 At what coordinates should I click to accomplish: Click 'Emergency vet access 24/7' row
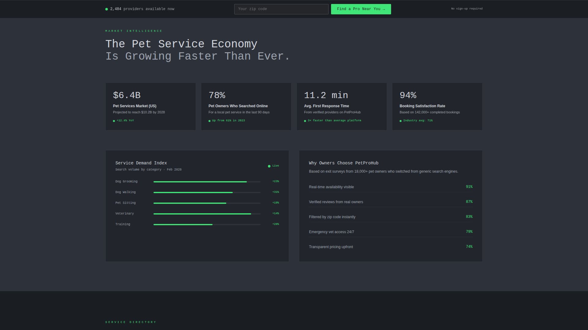391,232
